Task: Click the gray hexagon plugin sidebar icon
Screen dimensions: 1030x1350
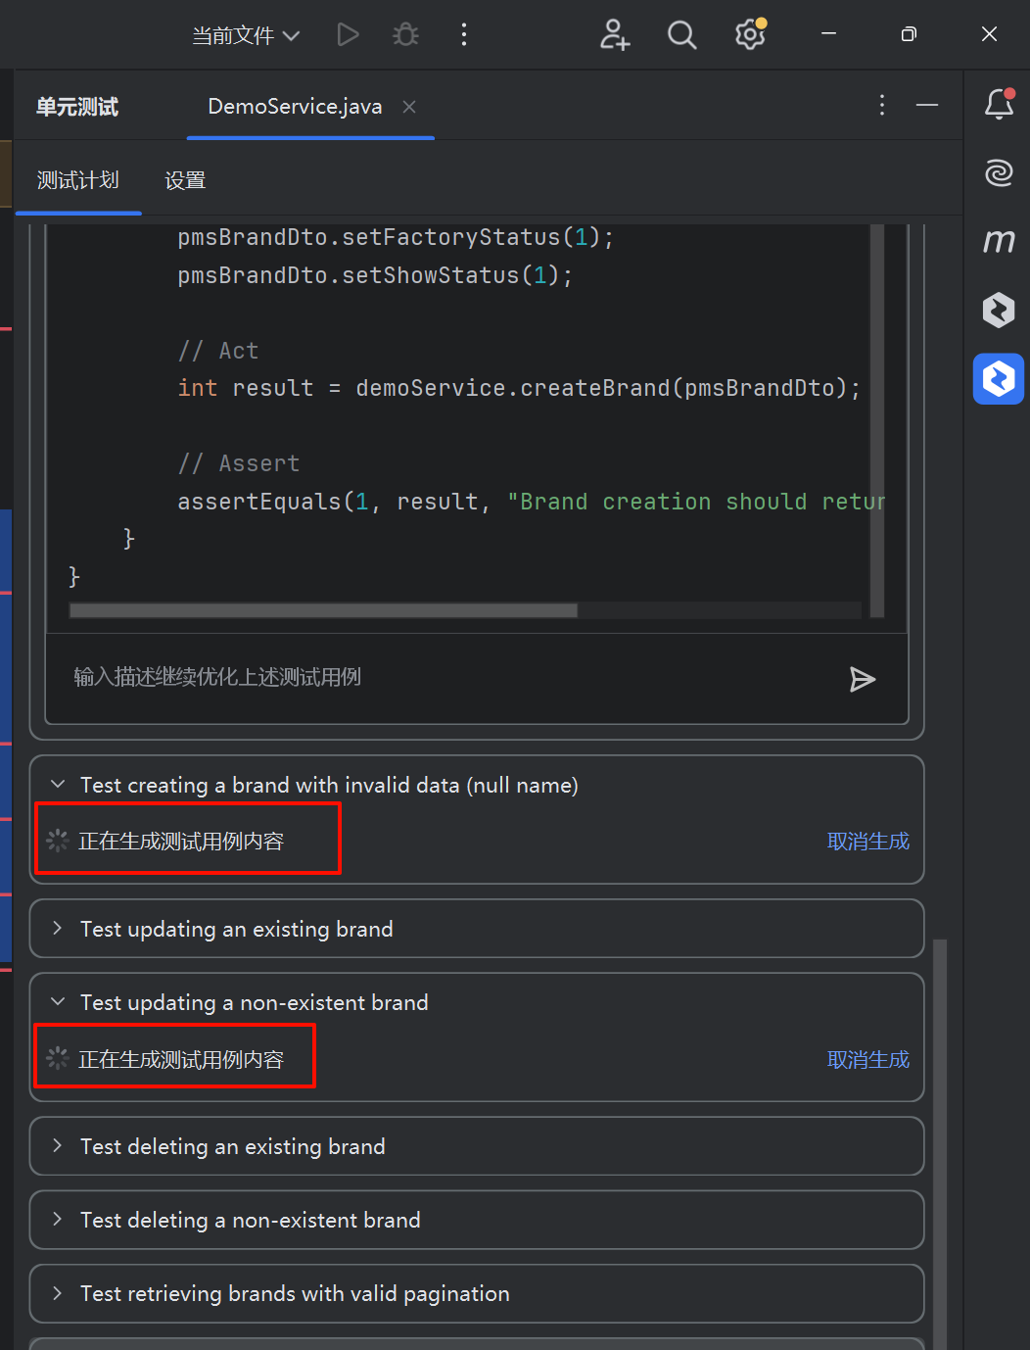Action: click(x=999, y=310)
